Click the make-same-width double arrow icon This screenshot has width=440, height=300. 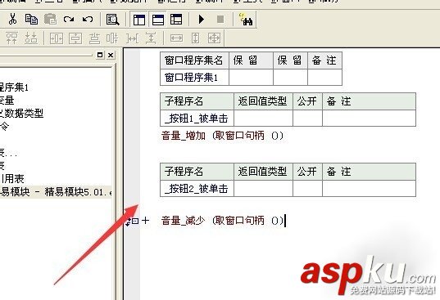pyautogui.click(x=176, y=38)
